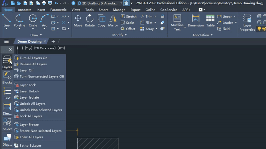Click the Help question mark icon
This screenshot has height=149, width=266.
(73, 3)
